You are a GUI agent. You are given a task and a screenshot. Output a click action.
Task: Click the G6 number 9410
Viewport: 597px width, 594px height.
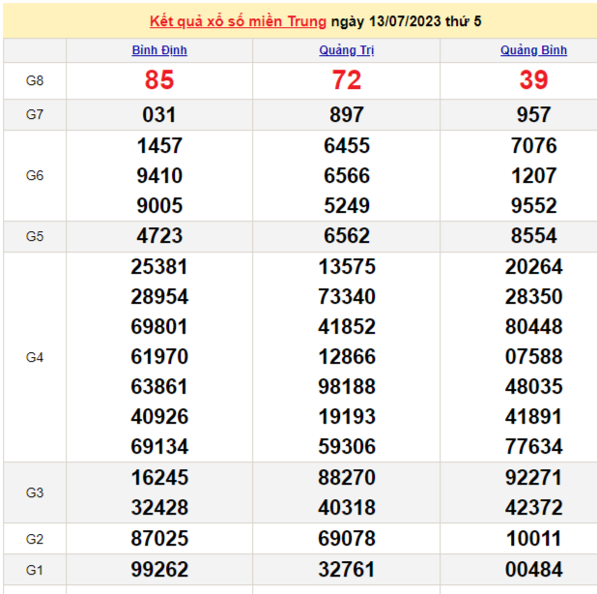tap(159, 176)
